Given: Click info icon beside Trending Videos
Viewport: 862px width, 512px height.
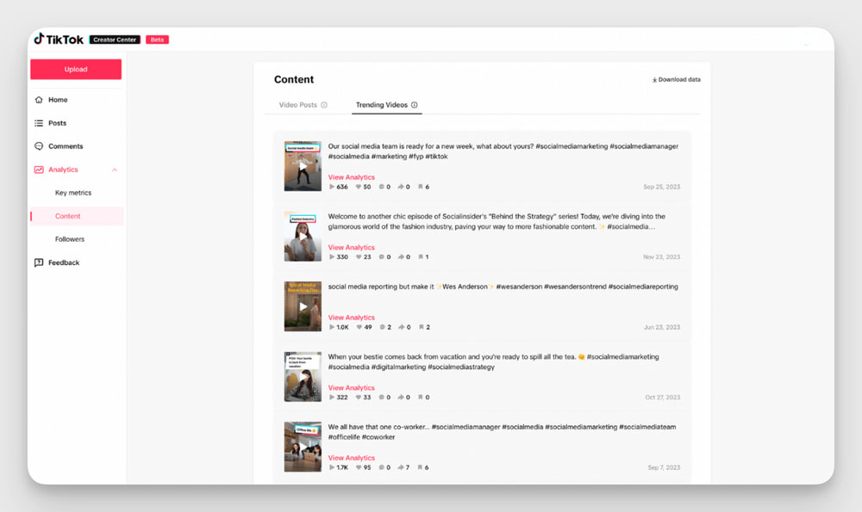Looking at the screenshot, I should tap(415, 105).
